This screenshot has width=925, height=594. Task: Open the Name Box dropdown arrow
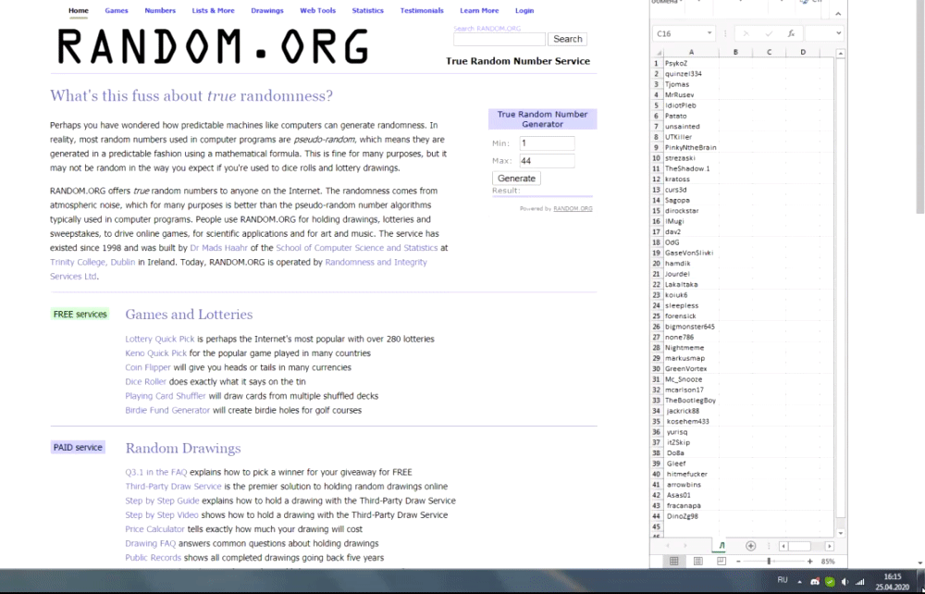click(x=709, y=33)
